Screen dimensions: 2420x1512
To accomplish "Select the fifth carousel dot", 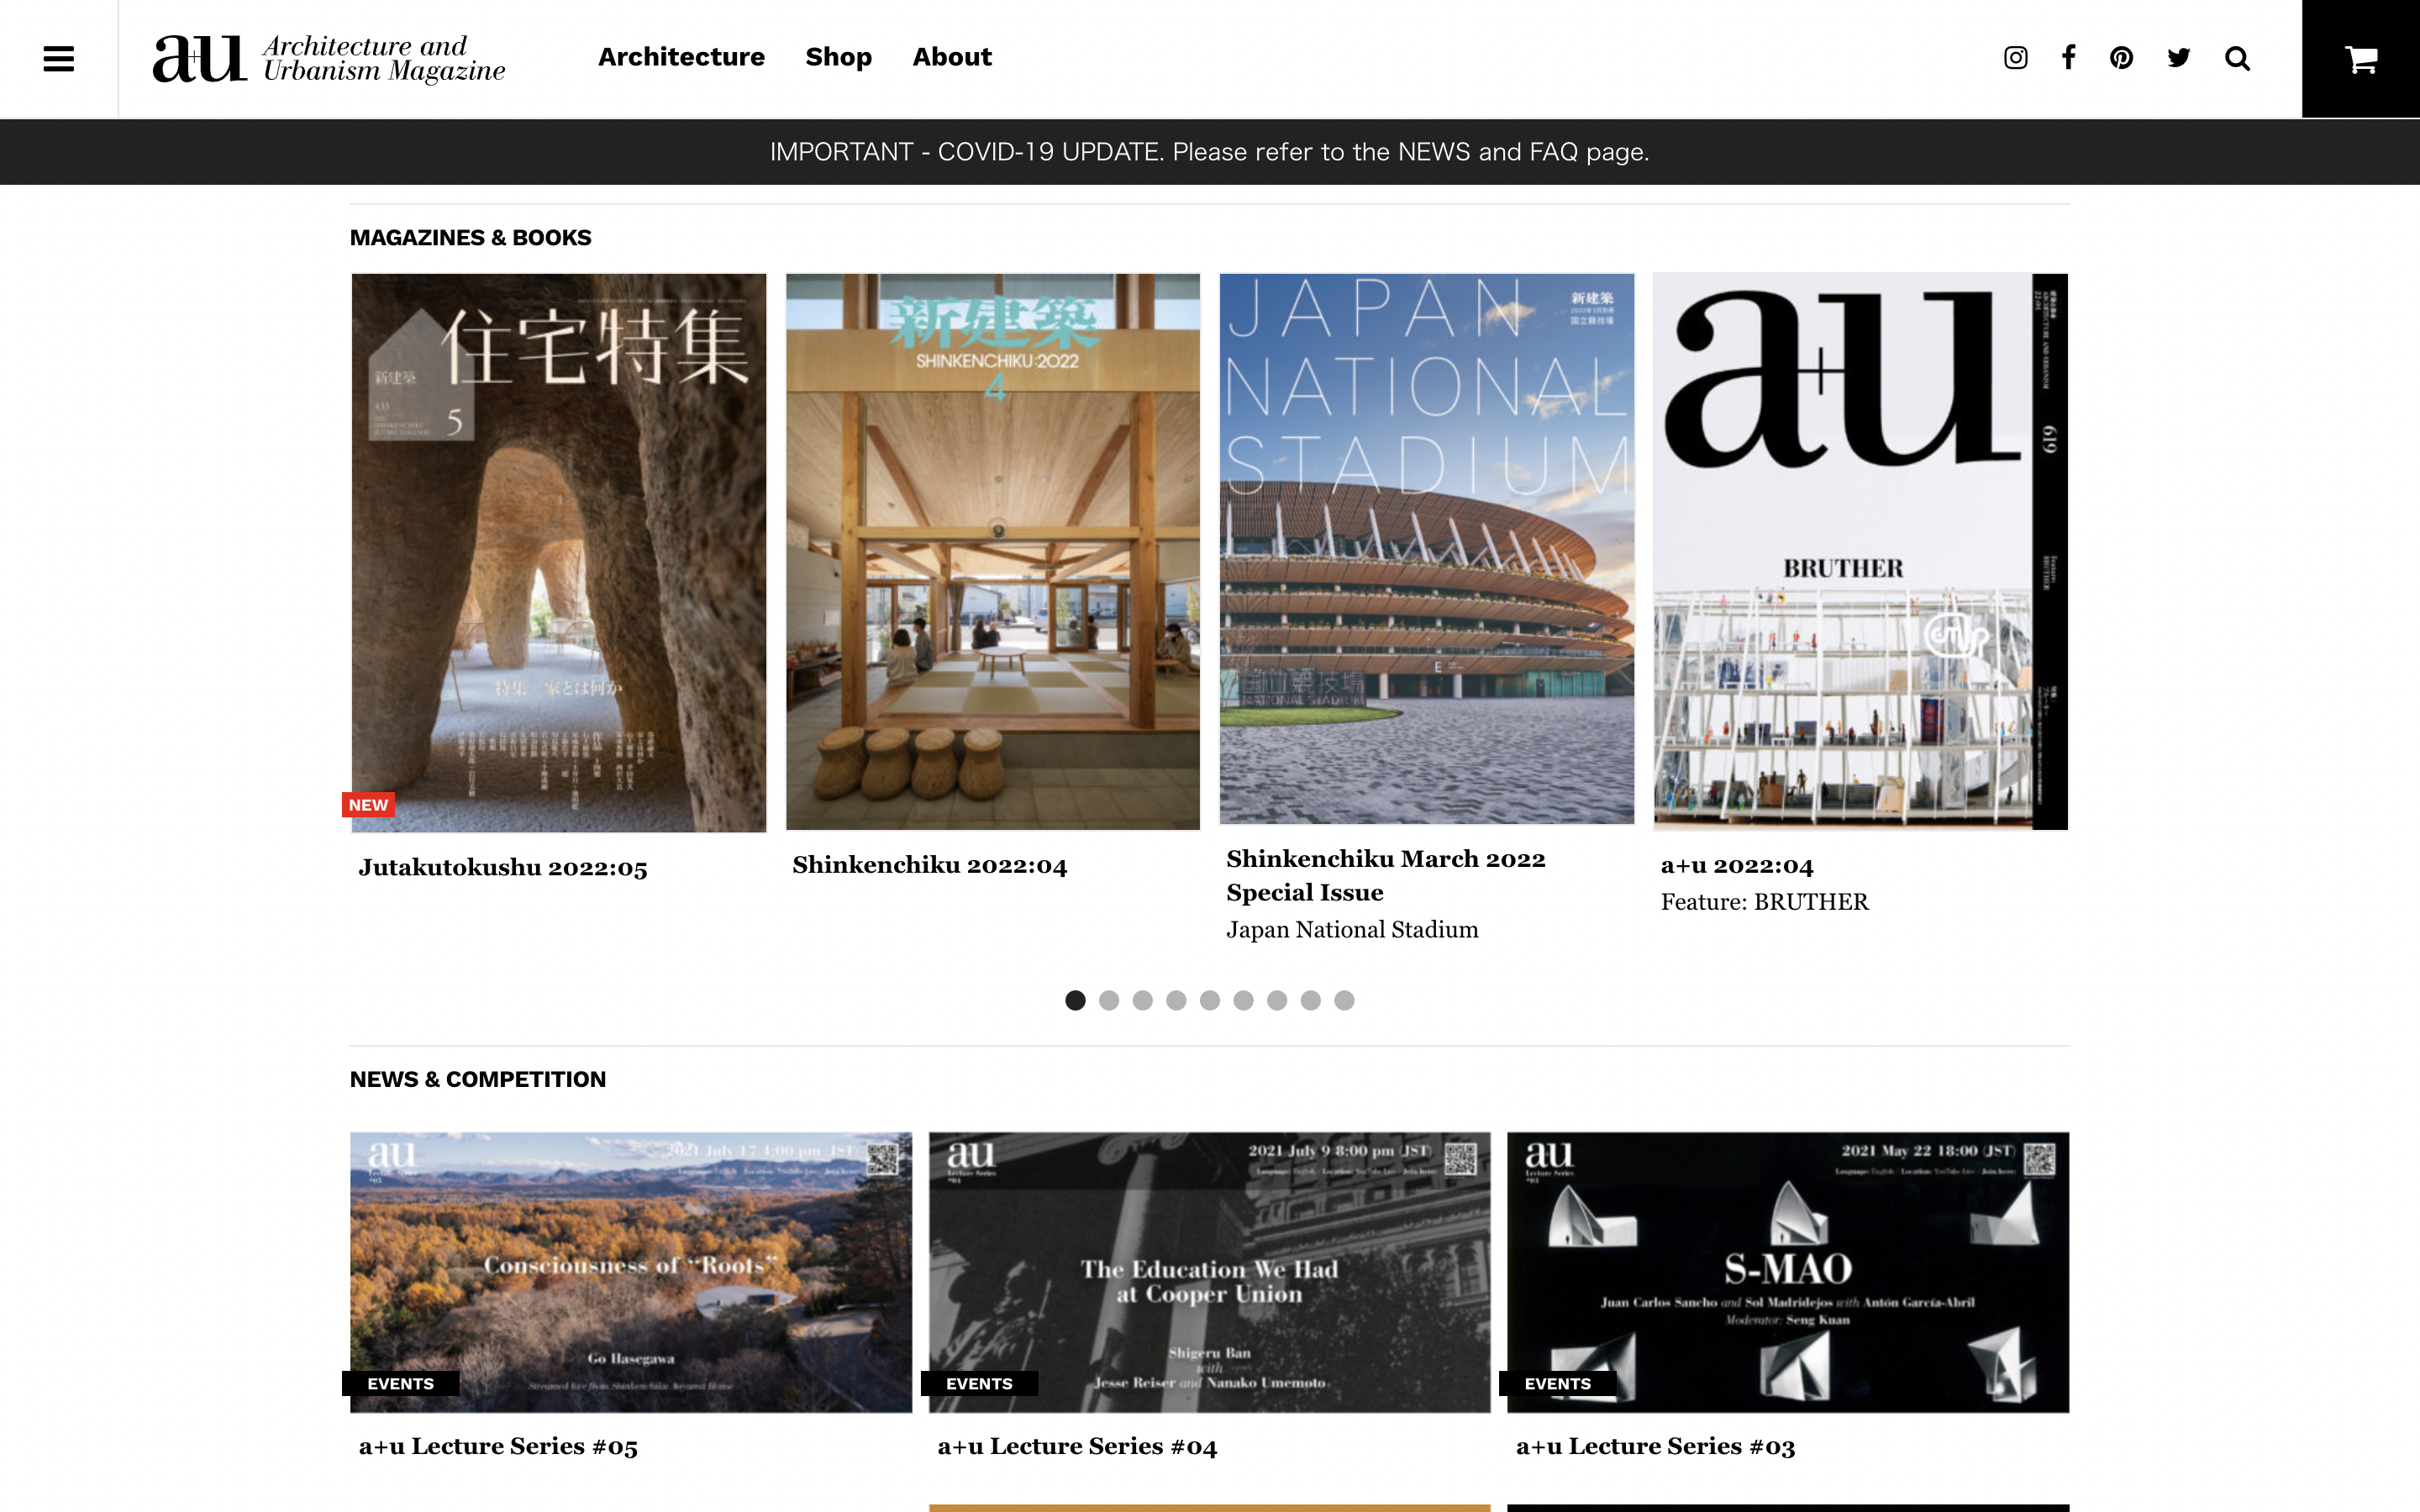I will point(1210,1000).
